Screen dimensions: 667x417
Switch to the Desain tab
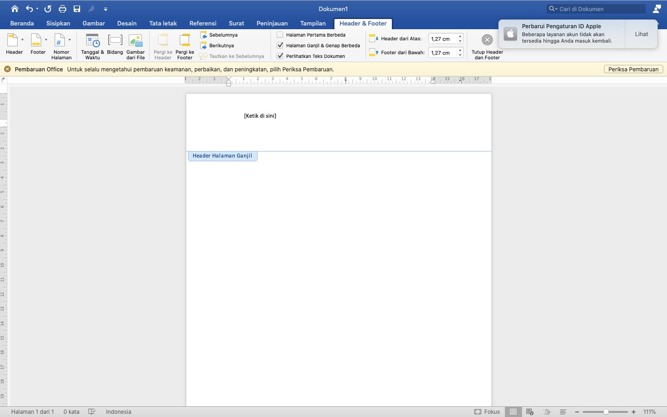pos(127,23)
